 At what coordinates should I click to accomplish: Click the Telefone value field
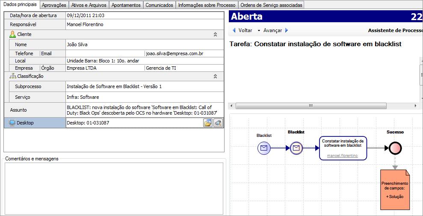105,53
